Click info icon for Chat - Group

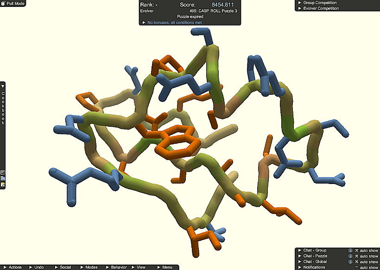[350, 251]
